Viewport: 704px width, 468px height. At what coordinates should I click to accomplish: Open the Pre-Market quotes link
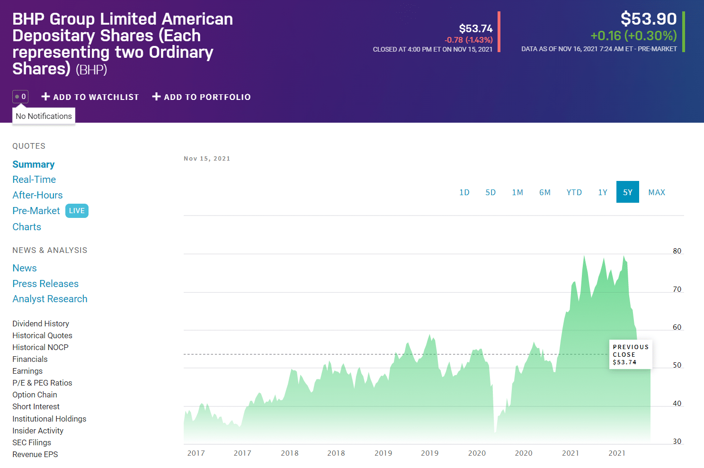[36, 211]
